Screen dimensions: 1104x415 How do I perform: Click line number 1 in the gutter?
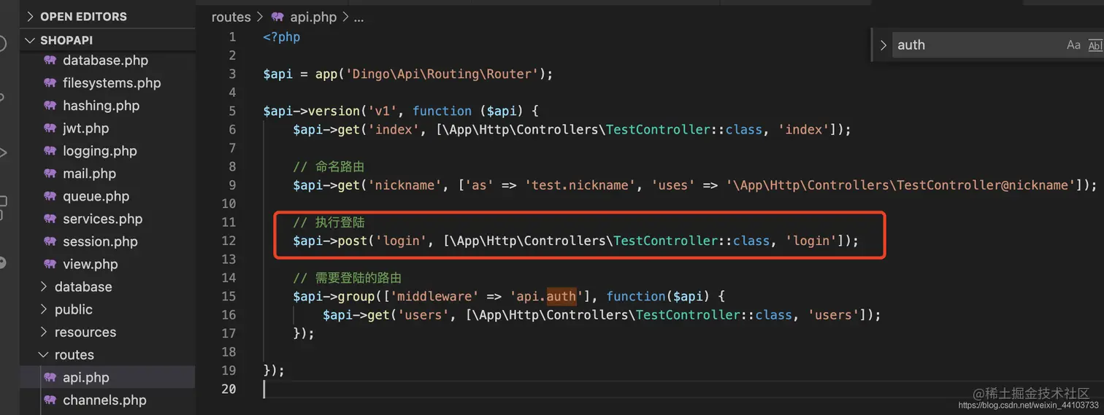coord(232,36)
